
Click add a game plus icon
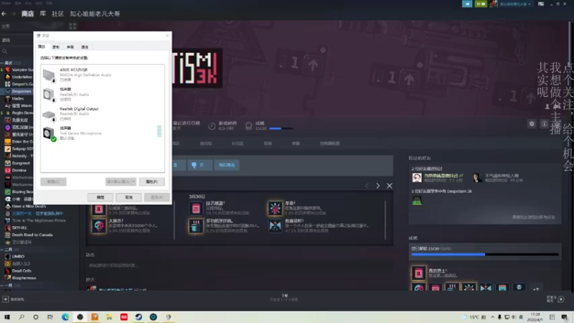(6, 299)
